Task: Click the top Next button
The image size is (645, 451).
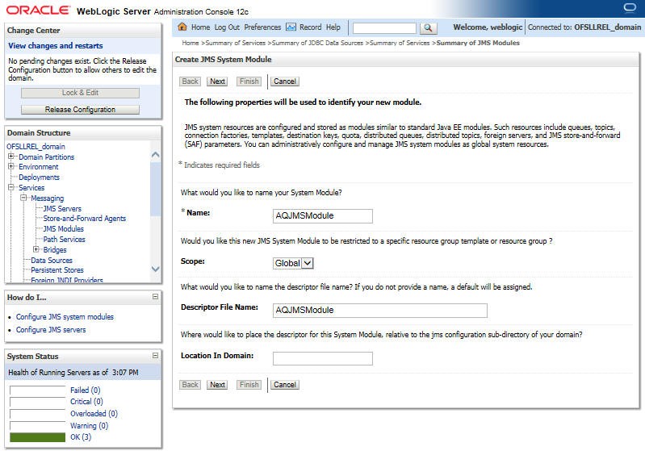Action: (x=218, y=81)
